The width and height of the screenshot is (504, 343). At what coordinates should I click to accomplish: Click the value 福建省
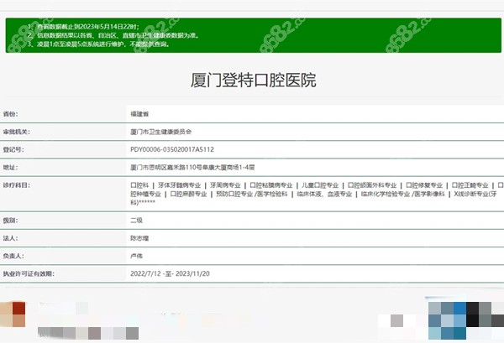139,114
